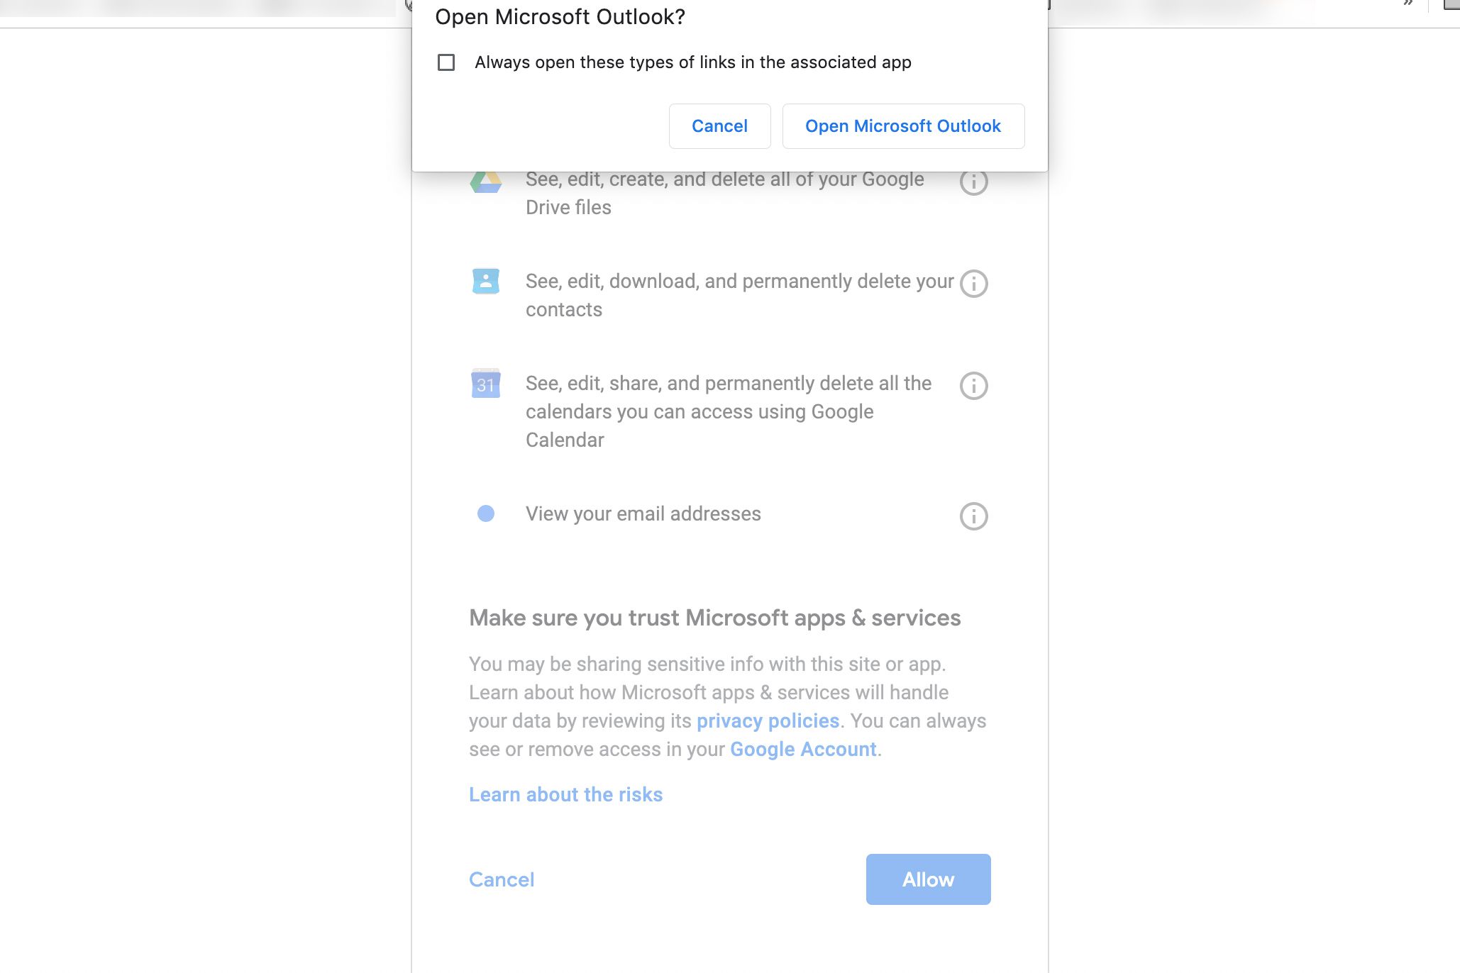Click 'Learn about the risks' link
Image resolution: width=1460 pixels, height=973 pixels.
pos(565,794)
